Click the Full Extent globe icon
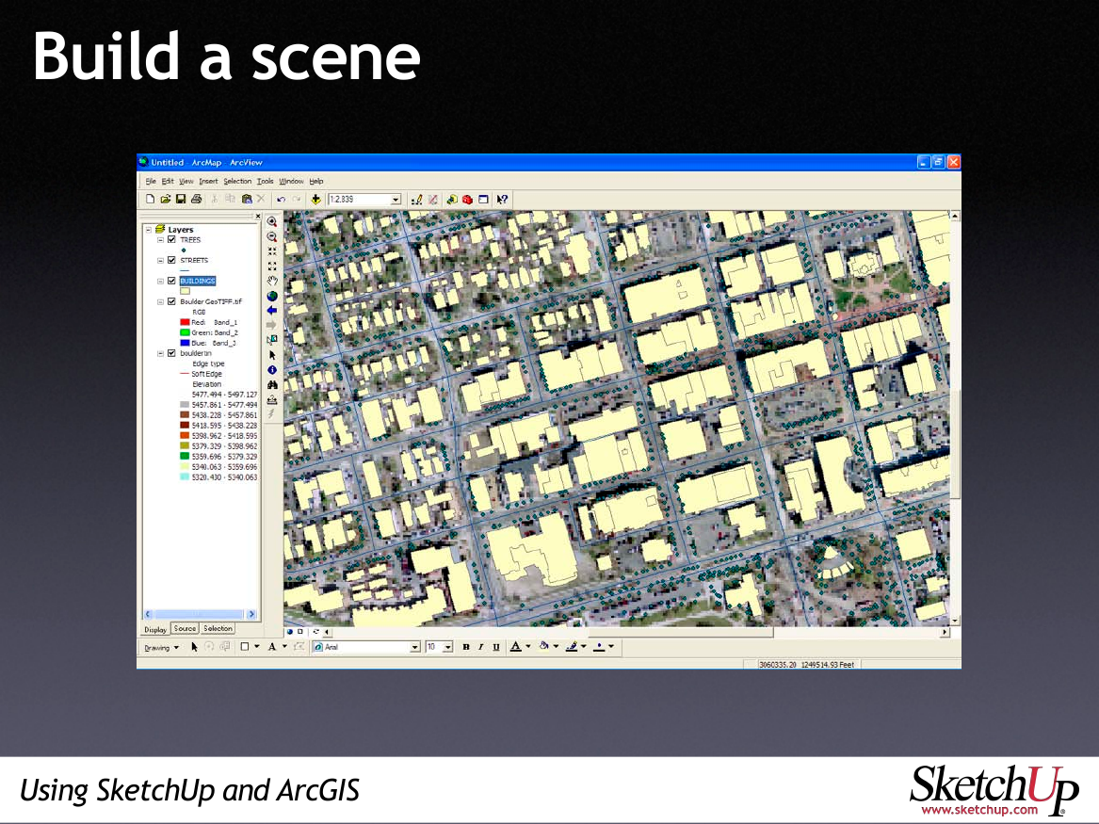1099x824 pixels. 272,296
